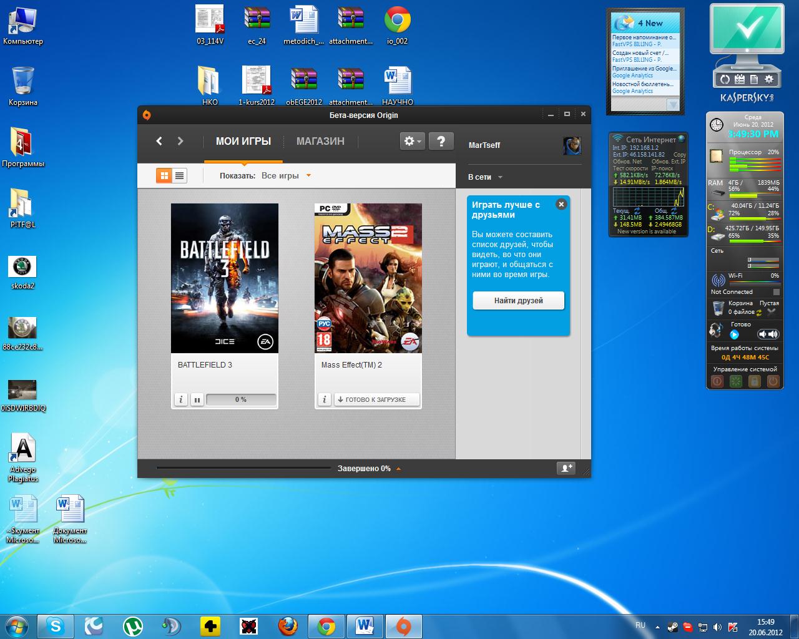Expand the 'В сети' status dropdown

pos(499,177)
